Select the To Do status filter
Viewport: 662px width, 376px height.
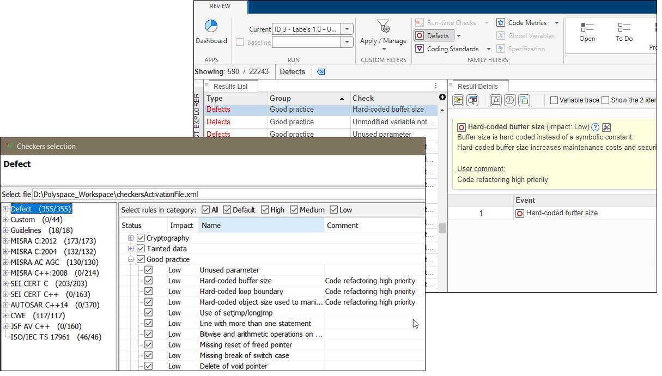pos(624,32)
